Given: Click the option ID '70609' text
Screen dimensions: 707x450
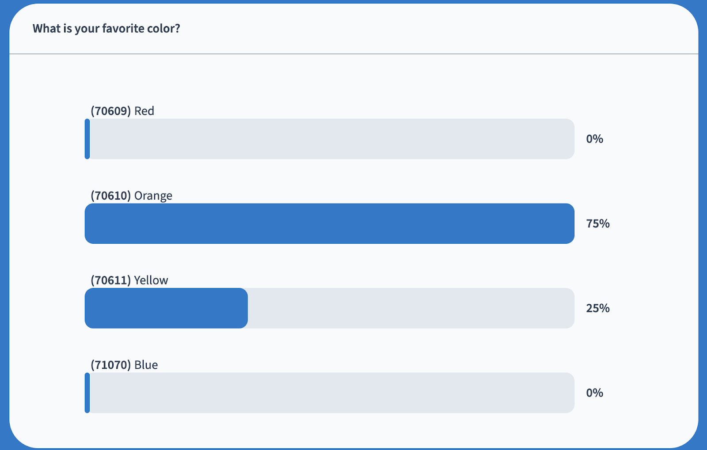Looking at the screenshot, I should click(x=111, y=111).
